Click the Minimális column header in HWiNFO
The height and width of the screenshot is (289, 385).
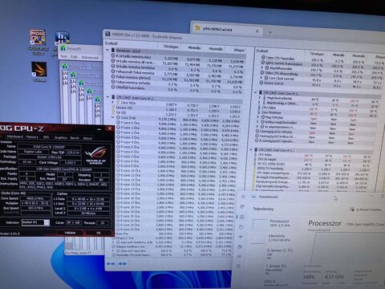click(x=194, y=48)
